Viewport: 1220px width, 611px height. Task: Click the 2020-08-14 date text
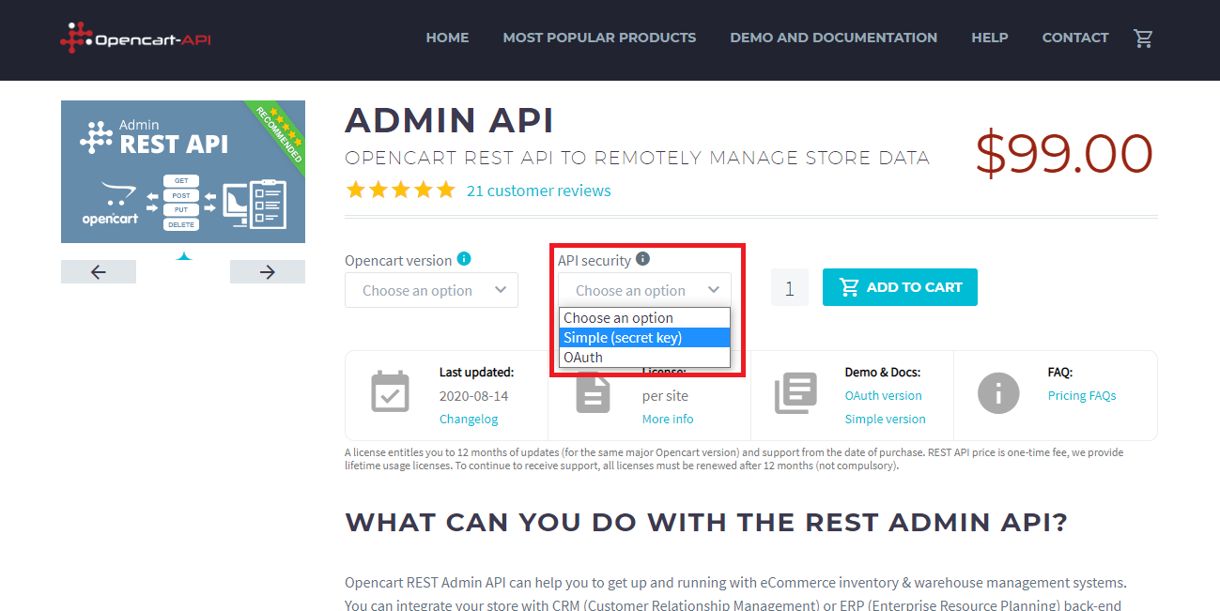pos(474,396)
